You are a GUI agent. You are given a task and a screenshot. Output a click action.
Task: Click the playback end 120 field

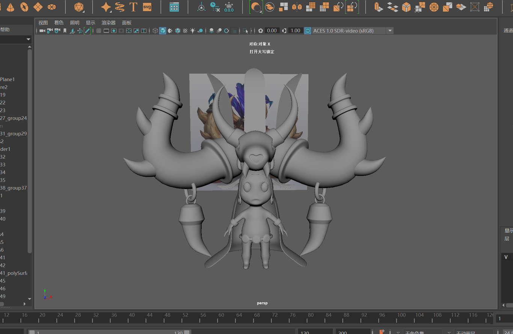pos(315,332)
